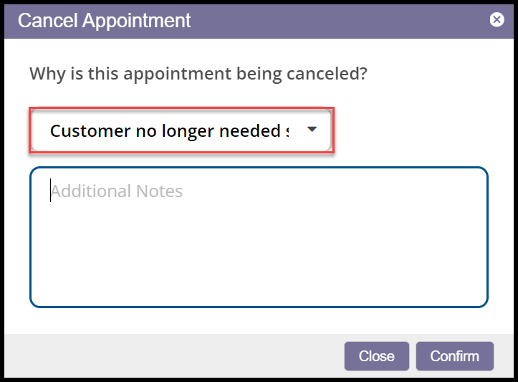Dismiss the dialog with the round X icon
The height and width of the screenshot is (382, 518).
[497, 20]
